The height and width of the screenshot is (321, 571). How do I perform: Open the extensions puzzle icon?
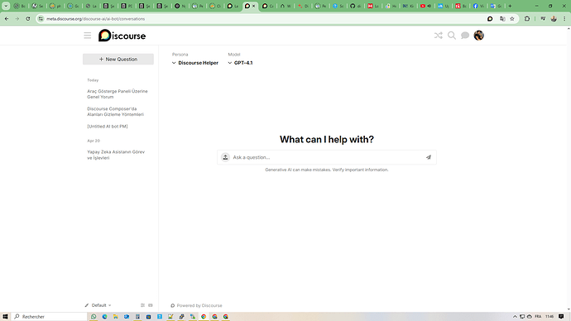pos(527,18)
